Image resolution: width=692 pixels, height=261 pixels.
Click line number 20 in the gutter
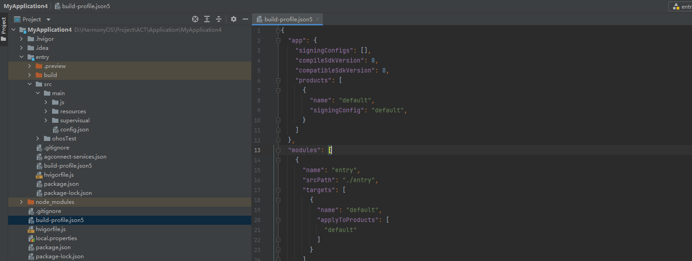pyautogui.click(x=257, y=220)
